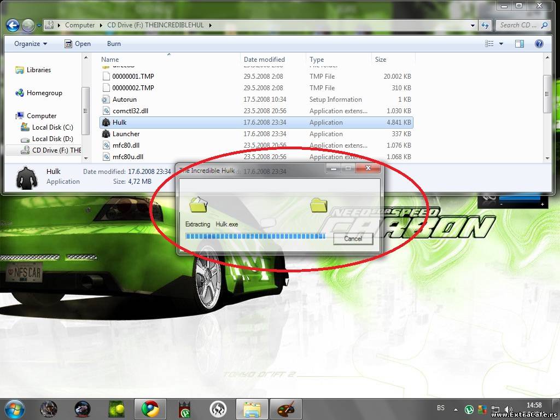Open the racing car game taskbar icon
This screenshot has height=420, width=560.
click(x=83, y=409)
